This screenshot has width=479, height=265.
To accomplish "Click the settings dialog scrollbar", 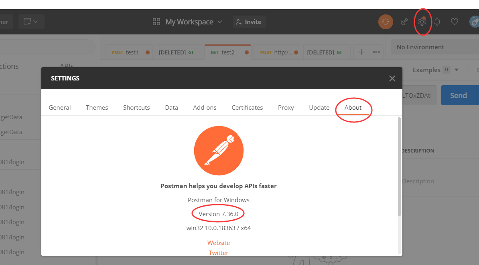I will tap(399, 167).
